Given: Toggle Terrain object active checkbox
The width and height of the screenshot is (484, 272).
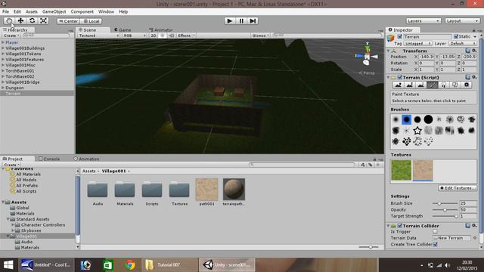Looking at the screenshot, I should coord(400,37).
